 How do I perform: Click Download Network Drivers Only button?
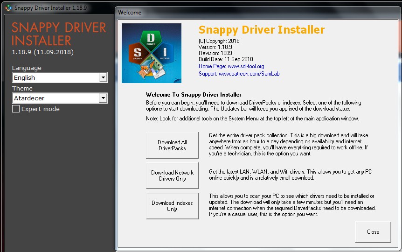(172, 175)
